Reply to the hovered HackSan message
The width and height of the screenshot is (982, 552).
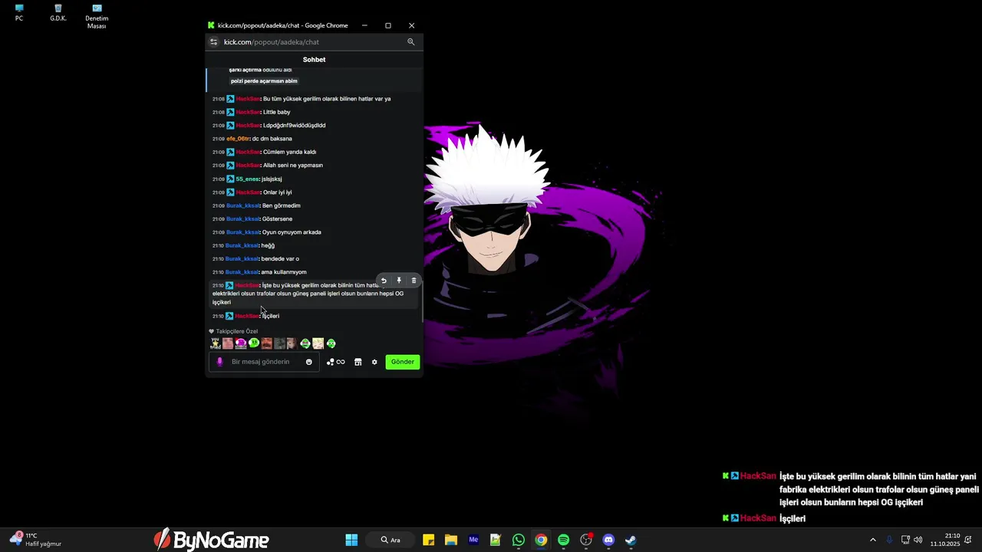click(x=384, y=281)
